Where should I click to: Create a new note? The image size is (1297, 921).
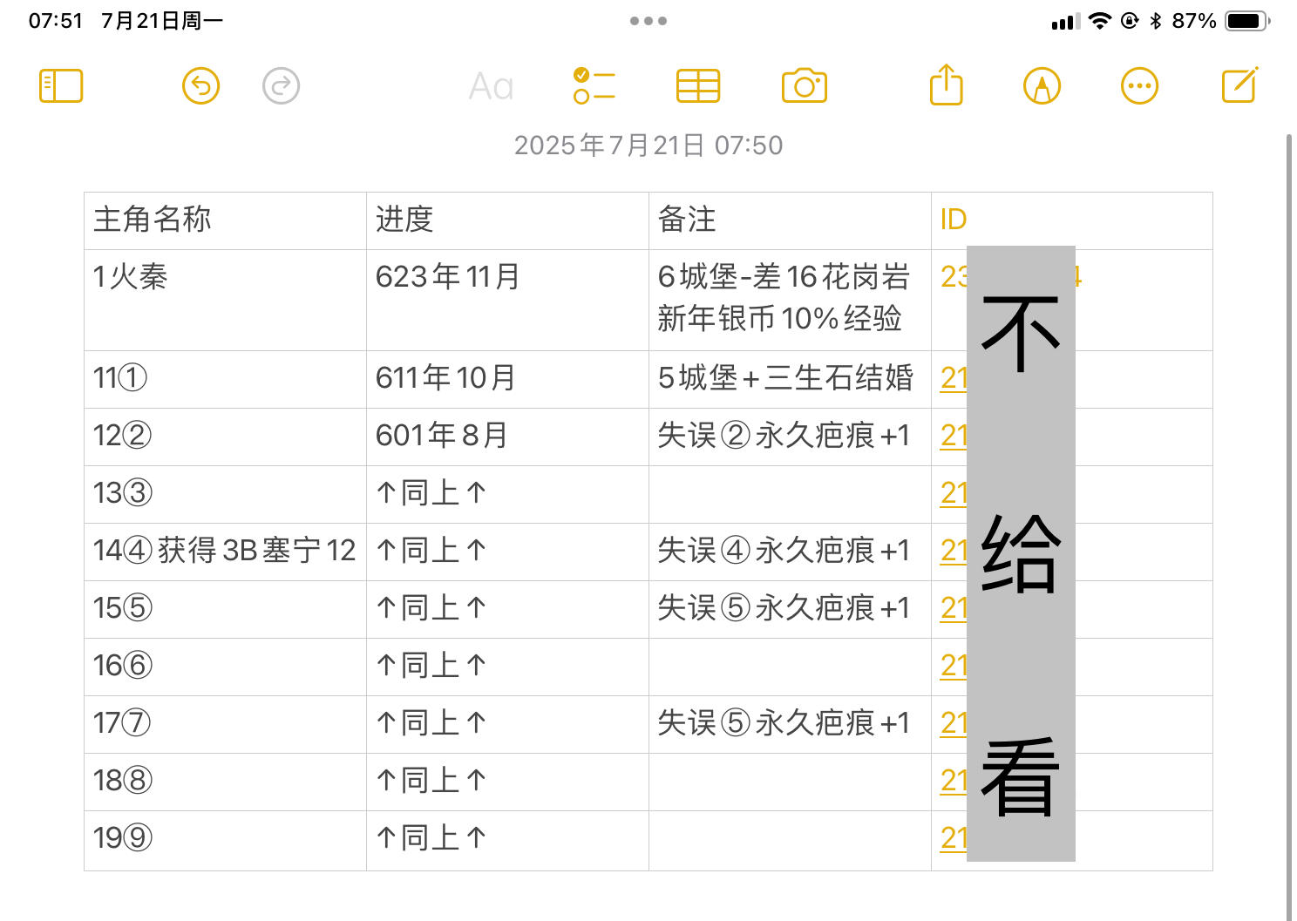coord(1239,85)
